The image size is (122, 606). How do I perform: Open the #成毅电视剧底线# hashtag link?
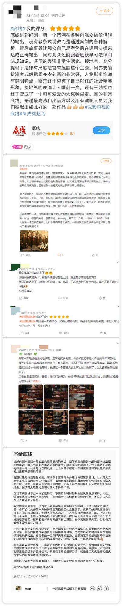[97, 107]
